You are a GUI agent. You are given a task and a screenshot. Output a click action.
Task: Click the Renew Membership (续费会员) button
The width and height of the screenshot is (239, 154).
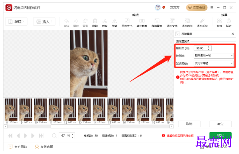pos(197,7)
